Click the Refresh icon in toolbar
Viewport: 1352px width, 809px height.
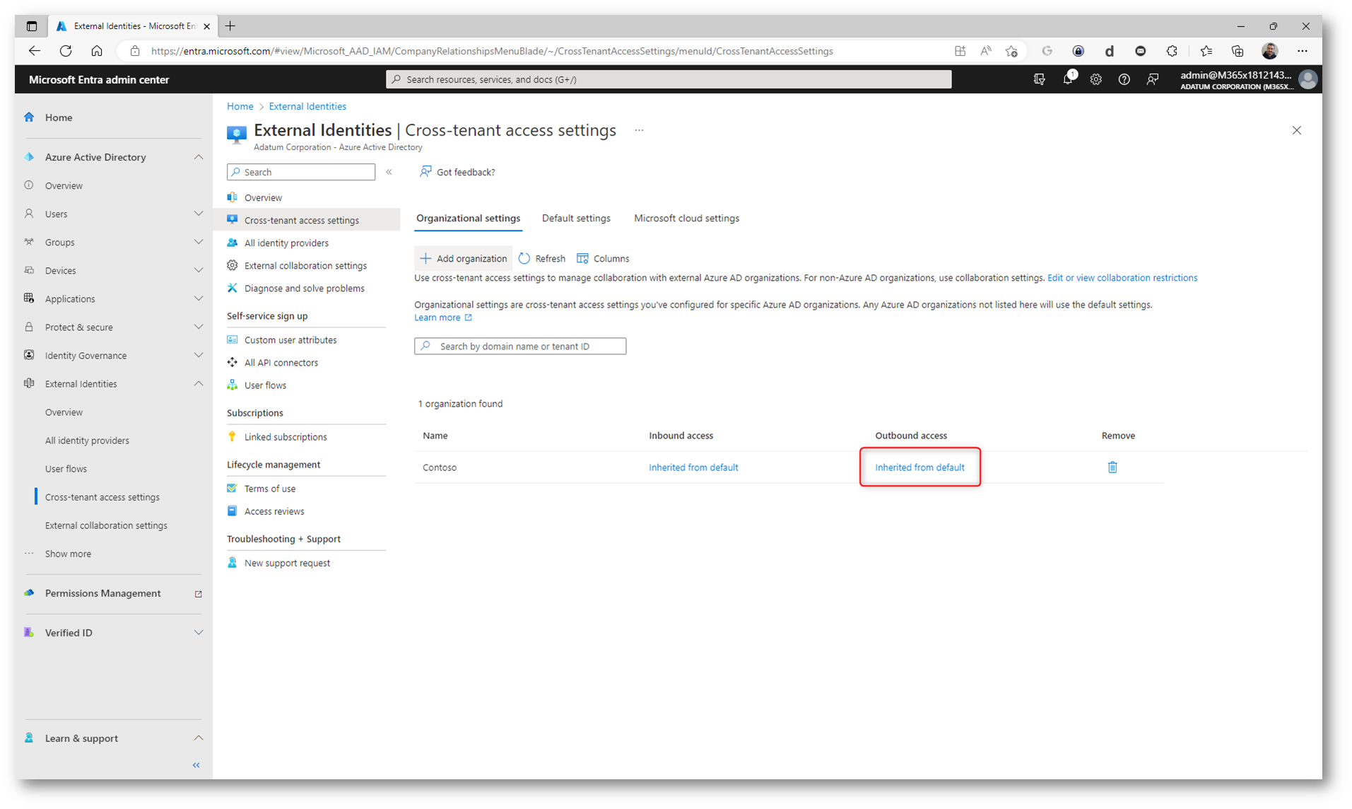point(524,259)
